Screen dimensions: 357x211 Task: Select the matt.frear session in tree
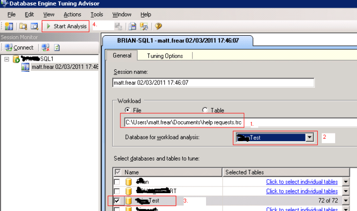61,67
